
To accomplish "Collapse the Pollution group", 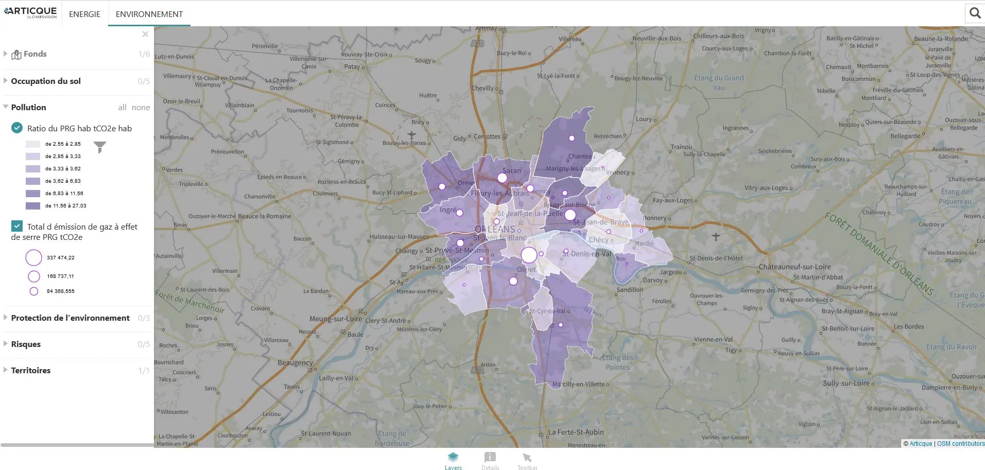I will tap(6, 107).
